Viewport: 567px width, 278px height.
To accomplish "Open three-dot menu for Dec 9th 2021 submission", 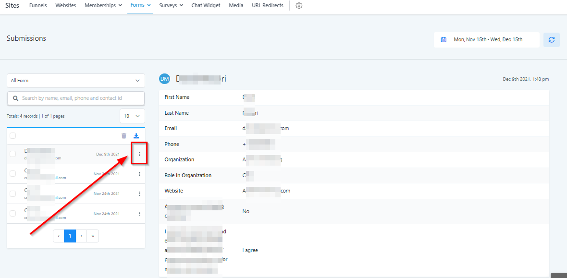I will (139, 154).
